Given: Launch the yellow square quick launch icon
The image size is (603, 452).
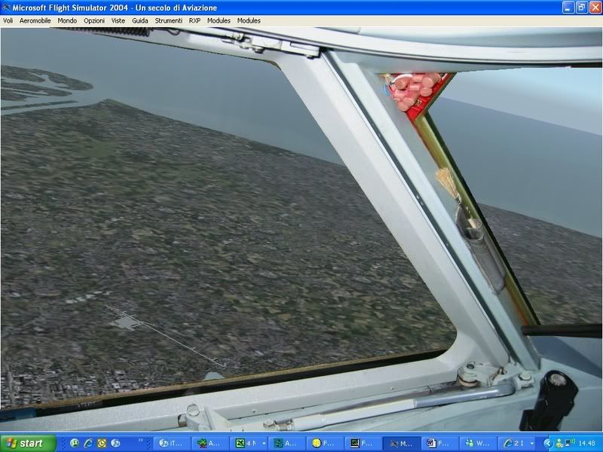Looking at the screenshot, I should click(102, 443).
